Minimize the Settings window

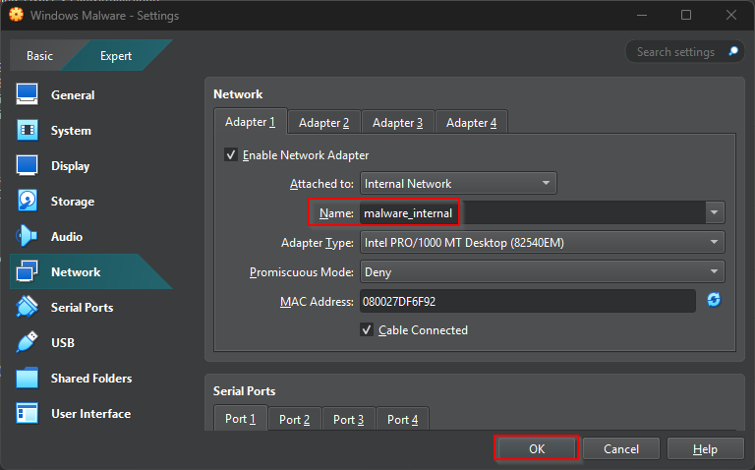(x=641, y=15)
